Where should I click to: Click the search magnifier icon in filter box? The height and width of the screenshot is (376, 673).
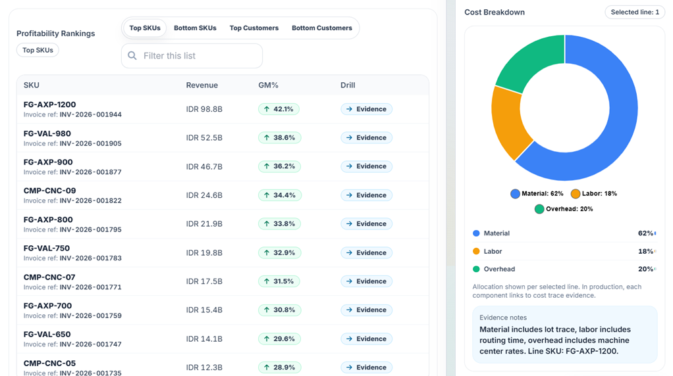coord(132,56)
